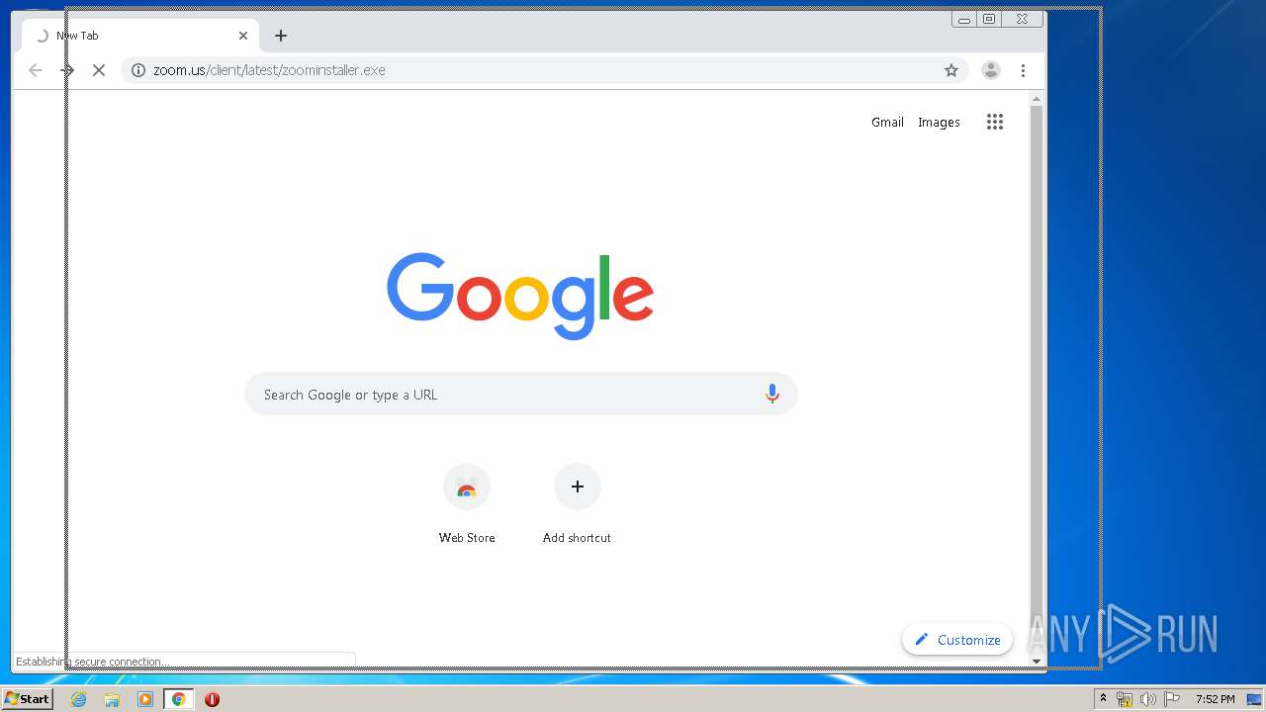1266x712 pixels.
Task: Show hidden system tray icons
Action: (x=1103, y=699)
